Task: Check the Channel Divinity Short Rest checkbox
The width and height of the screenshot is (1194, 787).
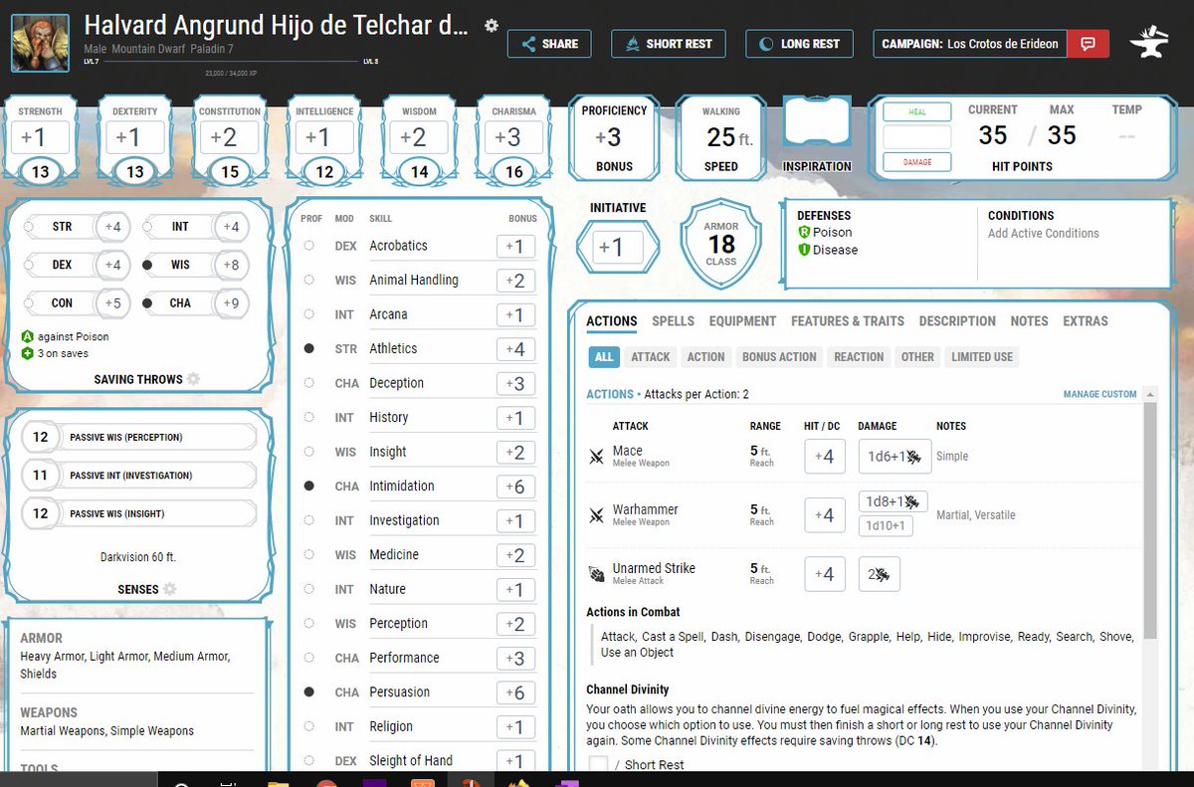Action: pyautogui.click(x=598, y=765)
